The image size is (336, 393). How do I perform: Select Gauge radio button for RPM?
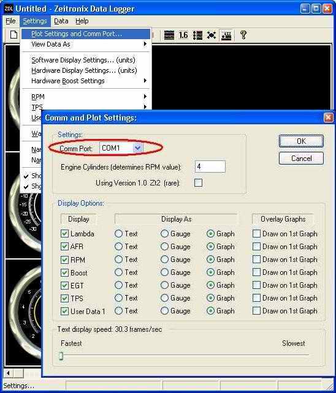pyautogui.click(x=164, y=260)
